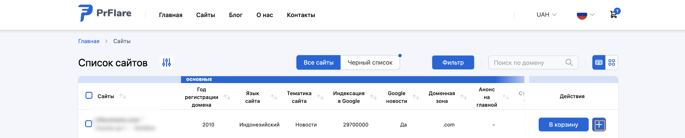685x138 pixels.
Task: Switch to table list view
Action: click(x=599, y=63)
